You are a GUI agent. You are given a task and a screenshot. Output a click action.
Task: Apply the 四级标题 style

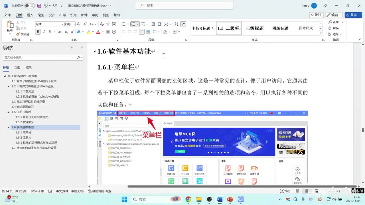point(280,28)
